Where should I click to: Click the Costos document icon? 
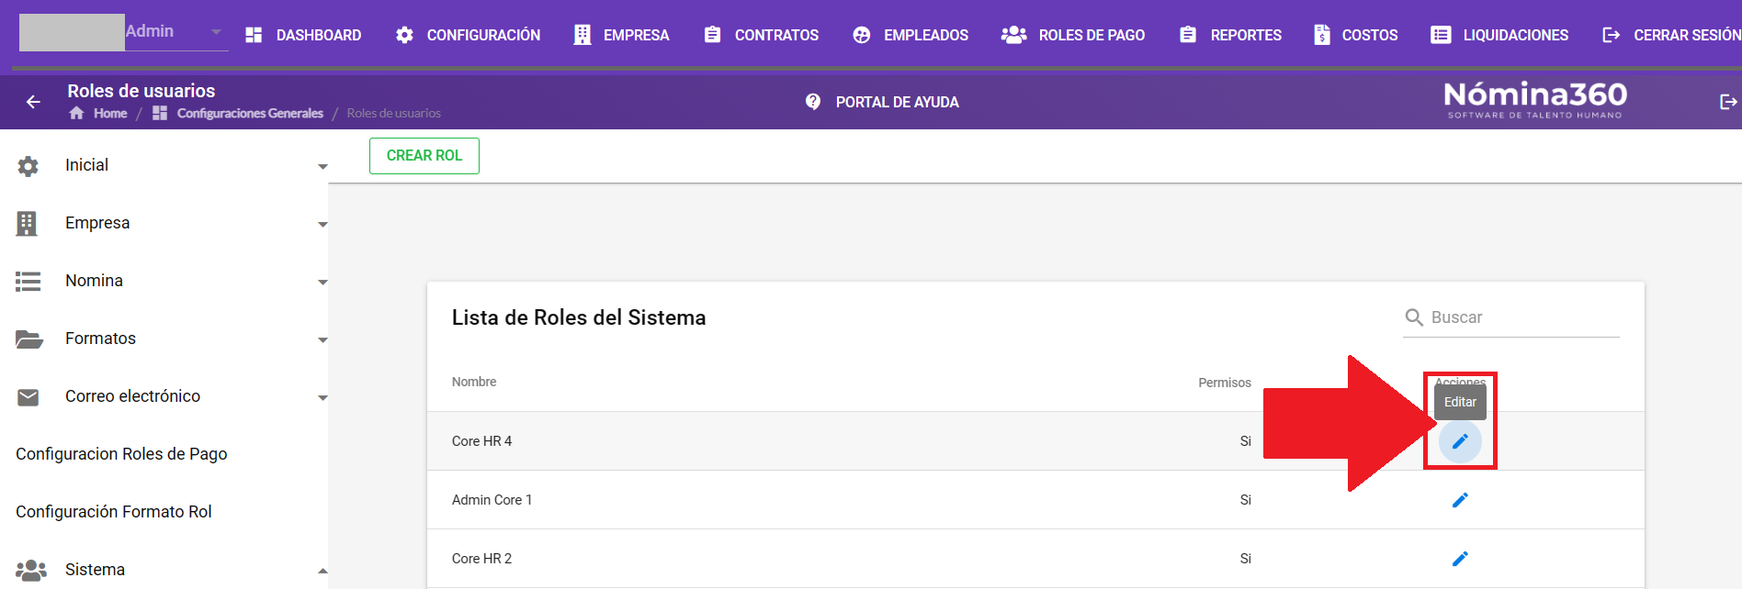point(1322,35)
